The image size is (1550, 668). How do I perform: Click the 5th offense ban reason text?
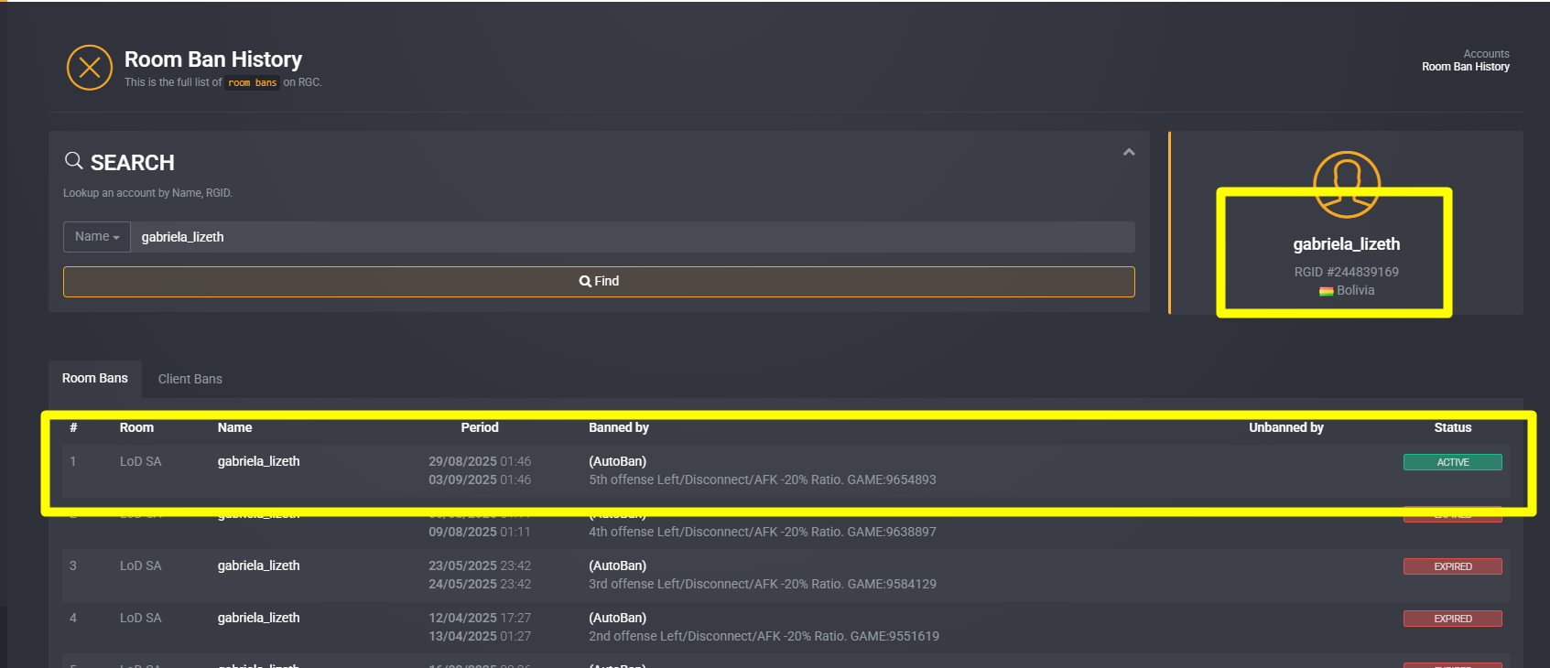click(x=763, y=479)
